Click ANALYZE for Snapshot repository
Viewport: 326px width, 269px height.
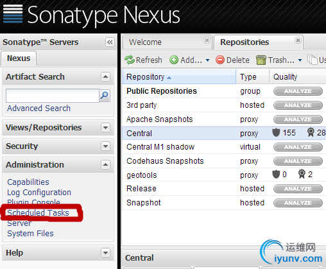point(298,203)
